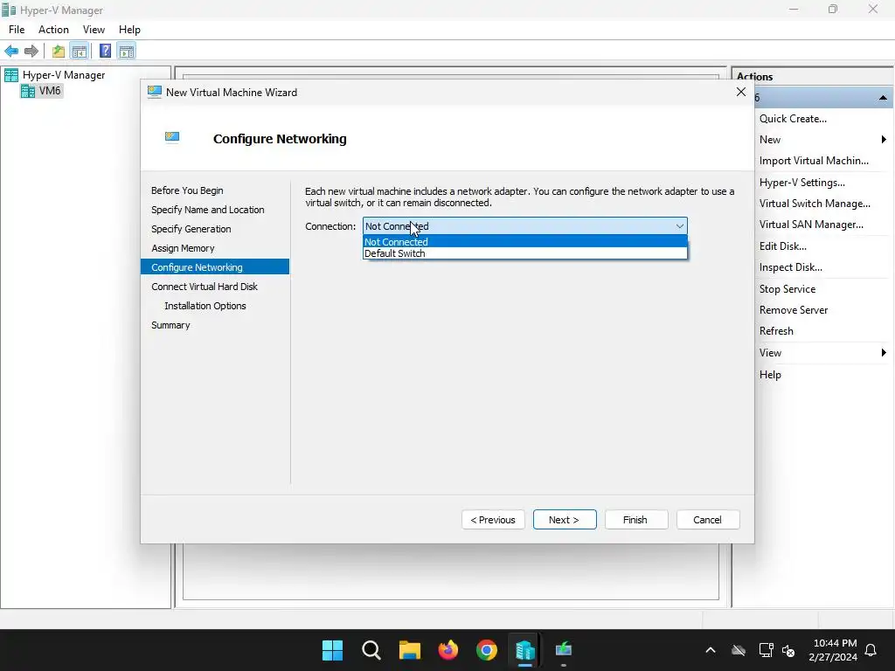
Task: Choose Not Connected in dropdown list
Action: [525, 242]
